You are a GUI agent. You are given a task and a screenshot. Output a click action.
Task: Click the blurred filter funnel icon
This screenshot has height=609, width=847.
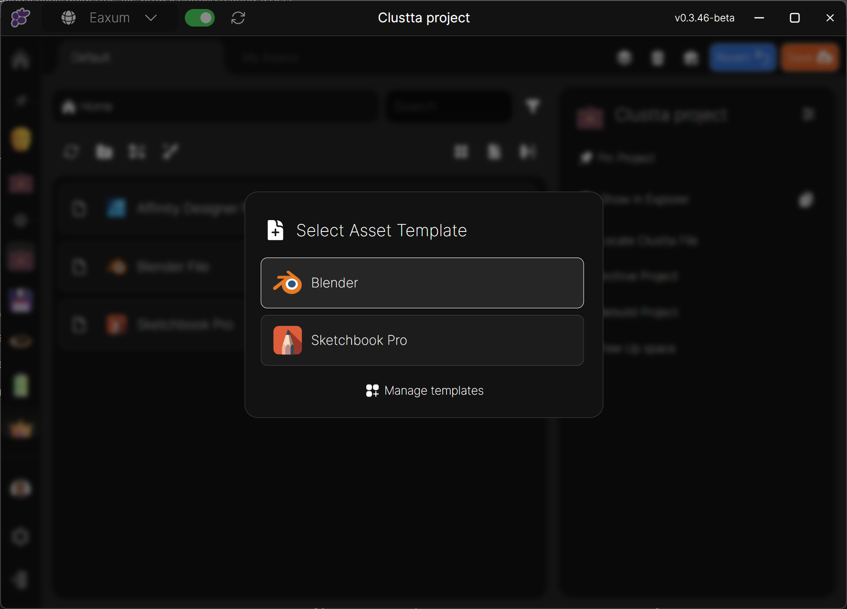533,106
